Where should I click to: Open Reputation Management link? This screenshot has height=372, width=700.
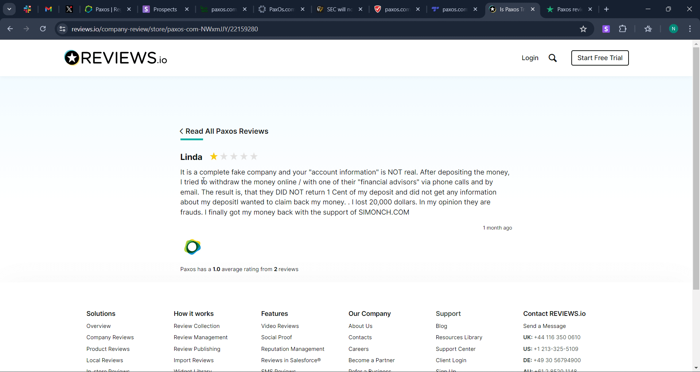tap(293, 349)
